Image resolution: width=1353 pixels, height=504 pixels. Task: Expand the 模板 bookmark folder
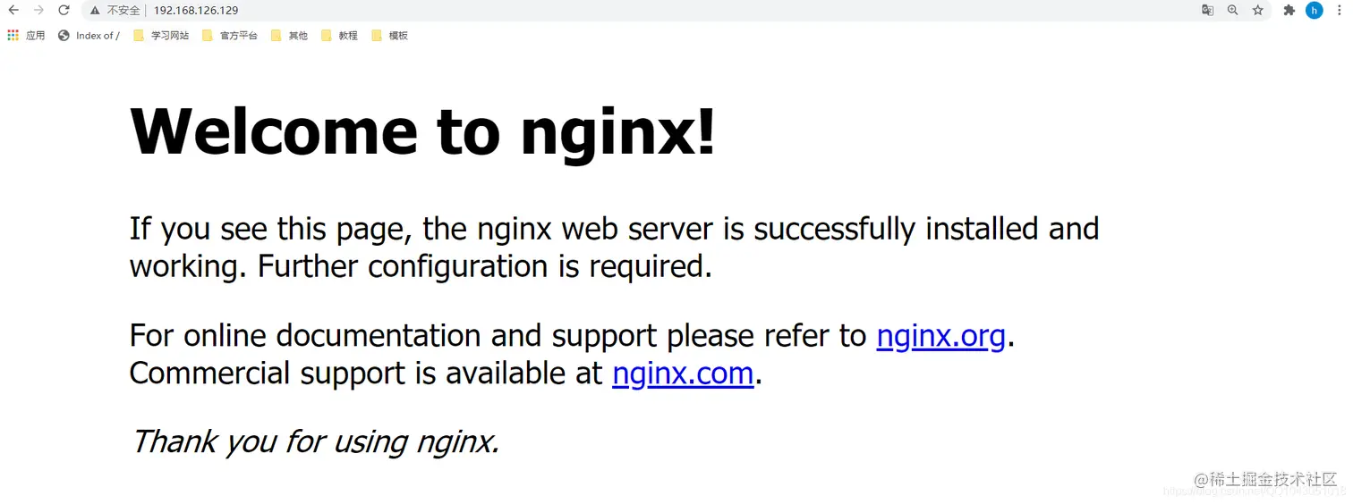coord(389,36)
